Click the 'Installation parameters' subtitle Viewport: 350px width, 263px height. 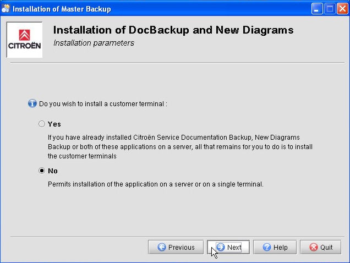click(94, 43)
